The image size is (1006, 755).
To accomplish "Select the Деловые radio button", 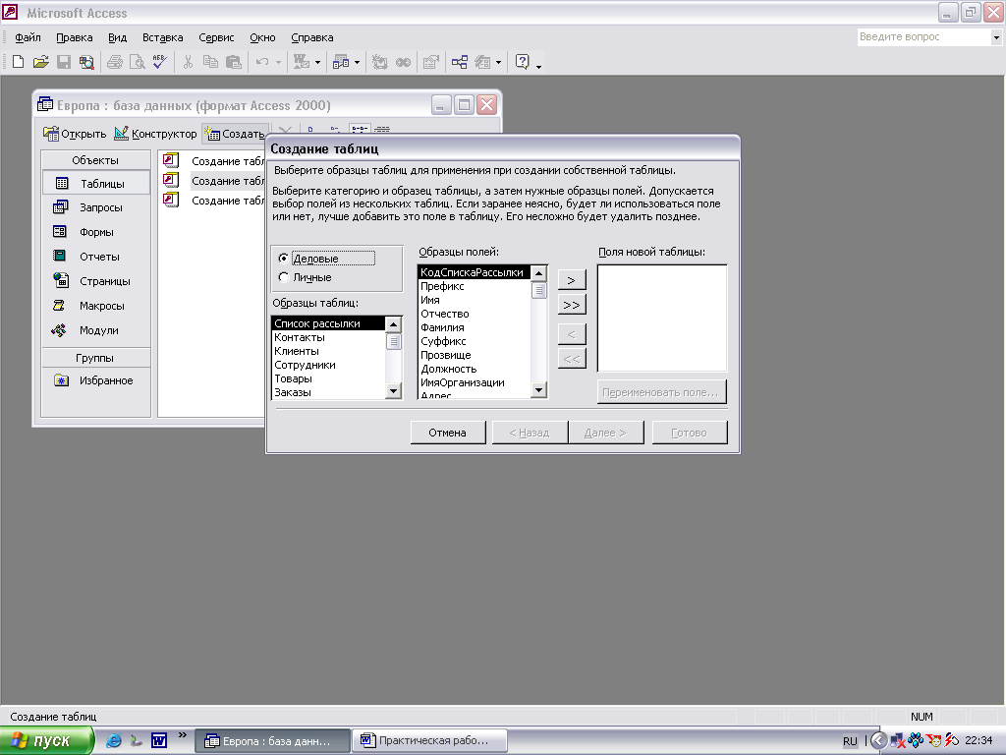I will click(284, 259).
